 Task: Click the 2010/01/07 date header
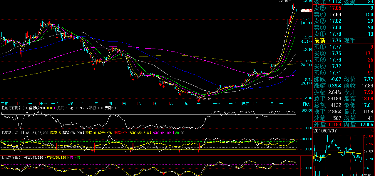click(x=325, y=130)
